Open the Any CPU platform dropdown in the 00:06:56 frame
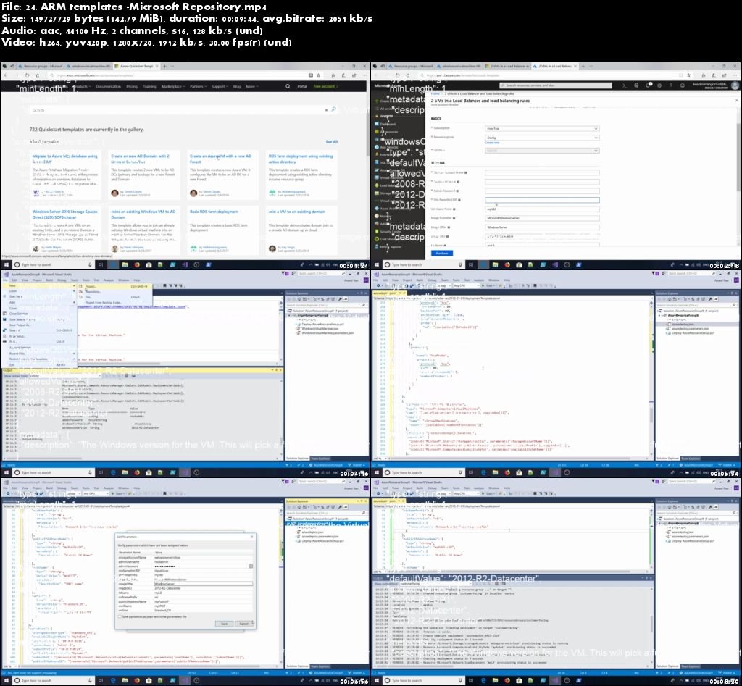 click(x=96, y=493)
